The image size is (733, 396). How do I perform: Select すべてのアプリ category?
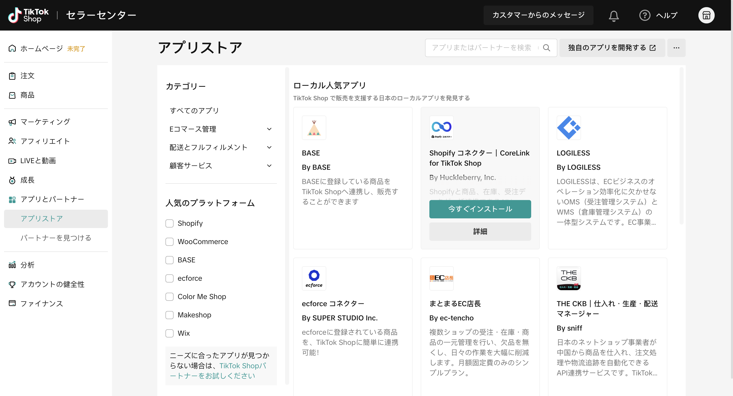(194, 110)
